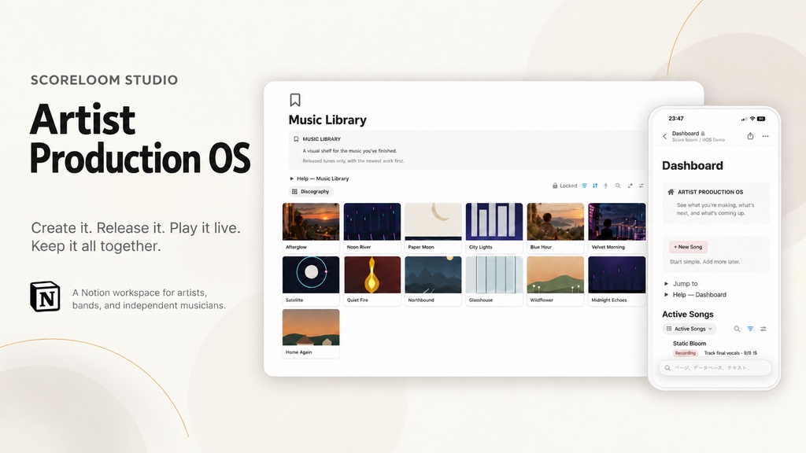806x453 pixels.
Task: Open the Midnight Echoes album card
Action: tap(617, 281)
